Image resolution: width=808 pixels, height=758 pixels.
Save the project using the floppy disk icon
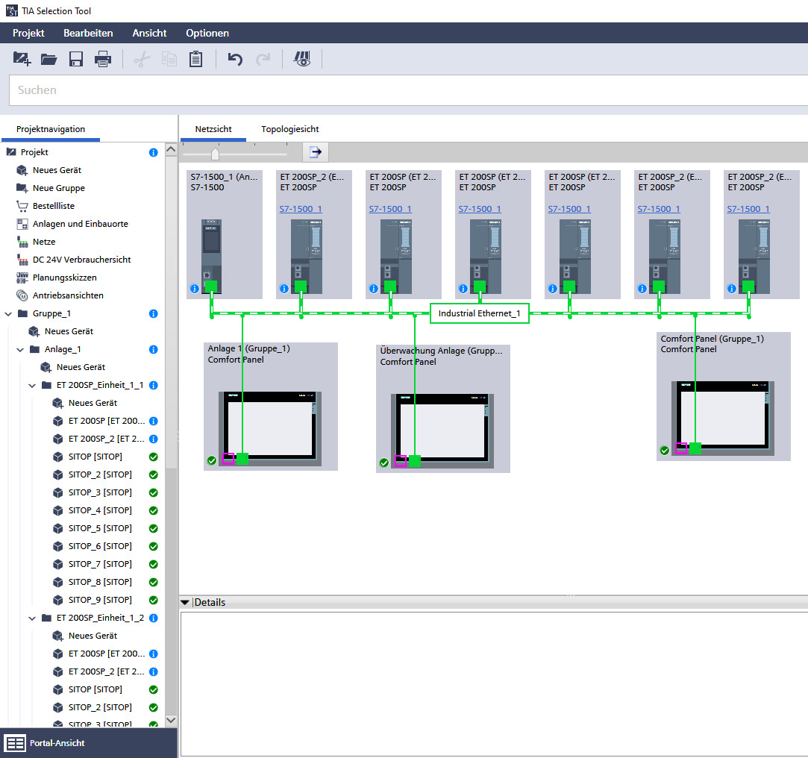point(76,59)
